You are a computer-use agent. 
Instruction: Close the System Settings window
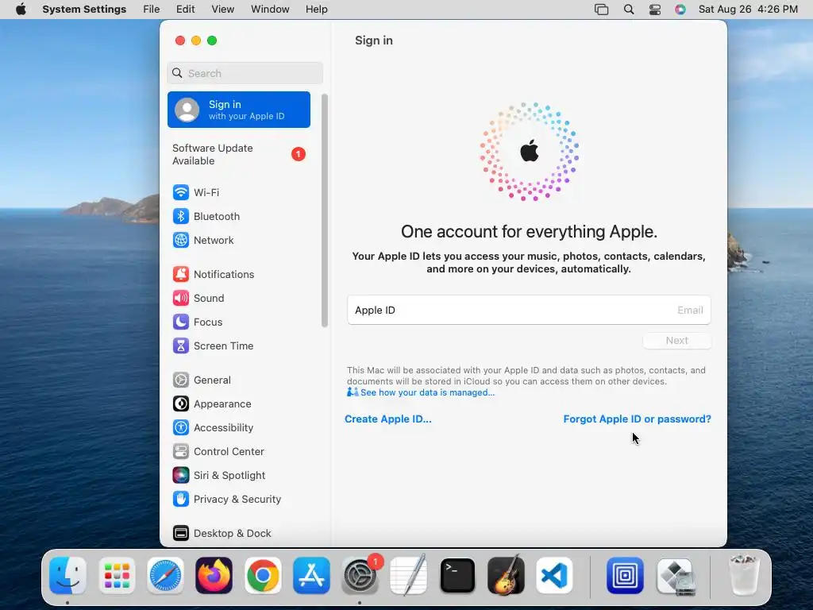point(180,41)
